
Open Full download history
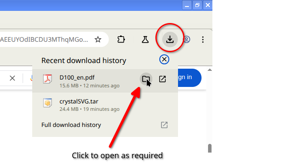click(105, 125)
